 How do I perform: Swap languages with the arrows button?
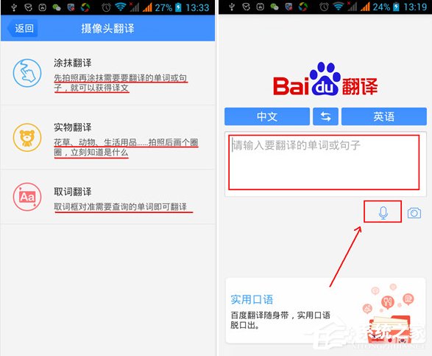coord(325,116)
